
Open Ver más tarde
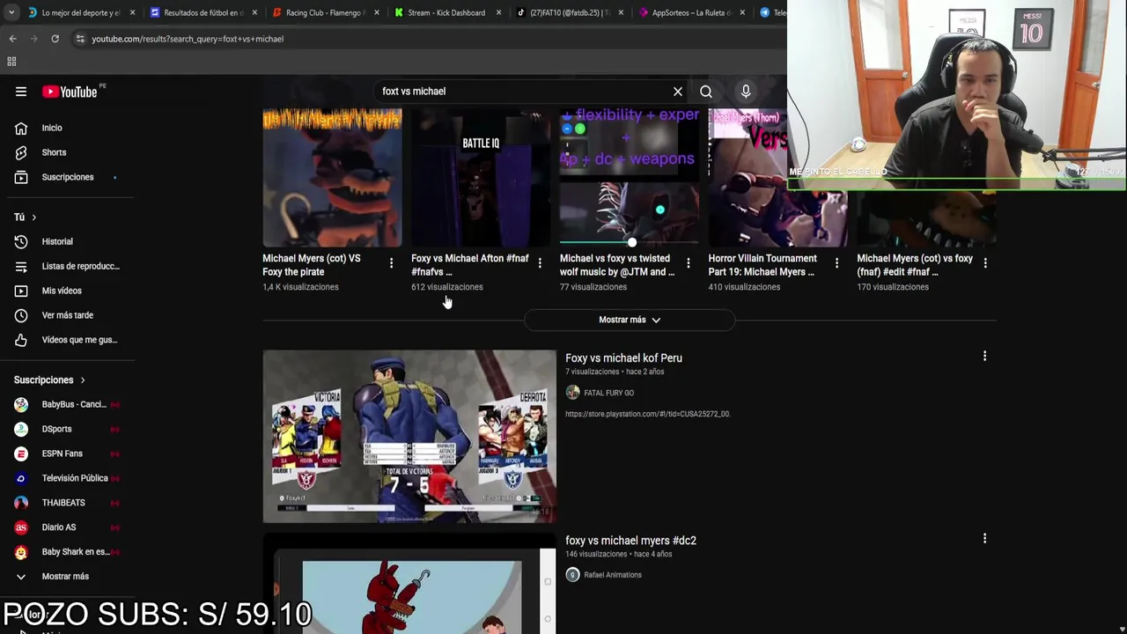click(68, 315)
